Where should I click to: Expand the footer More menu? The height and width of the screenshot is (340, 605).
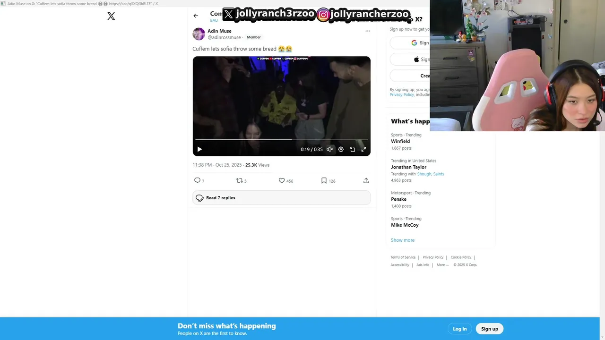[443, 265]
